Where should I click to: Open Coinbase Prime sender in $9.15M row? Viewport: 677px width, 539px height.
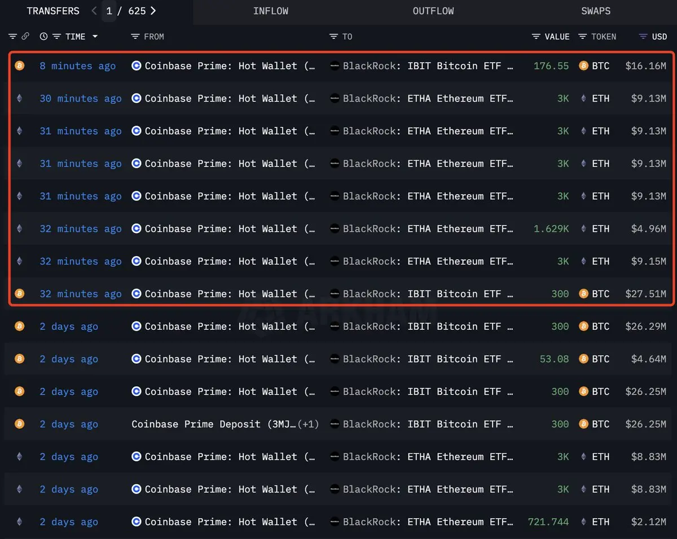pos(230,262)
